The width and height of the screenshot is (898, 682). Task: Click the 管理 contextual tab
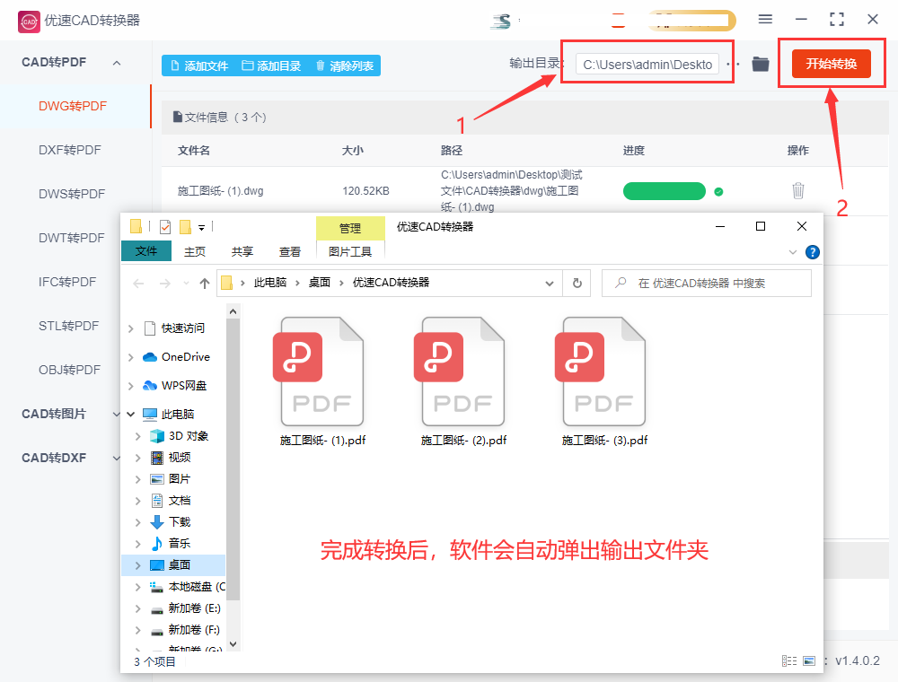[350, 228]
